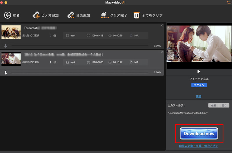
Task: Go back with the 戻る arrow icon
Action: pyautogui.click(x=8, y=15)
